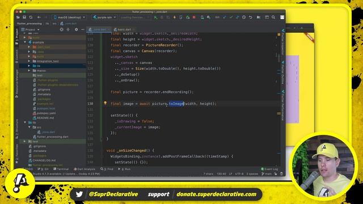
Task: Open the Loading Devices dropdown
Action: [x=134, y=18]
